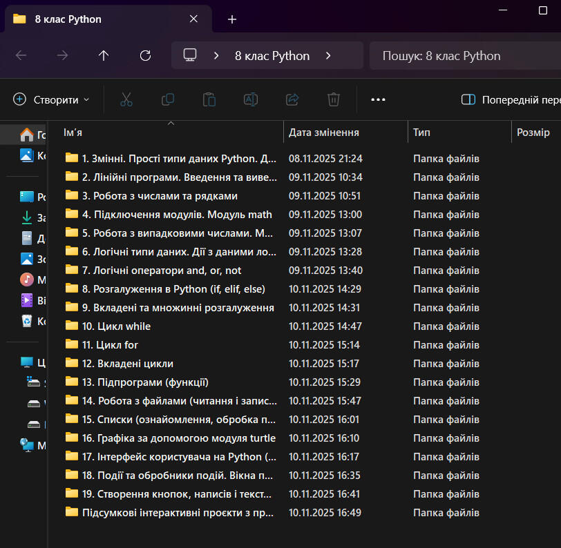Add a new tab with plus button
The height and width of the screenshot is (548, 561).
232,19
